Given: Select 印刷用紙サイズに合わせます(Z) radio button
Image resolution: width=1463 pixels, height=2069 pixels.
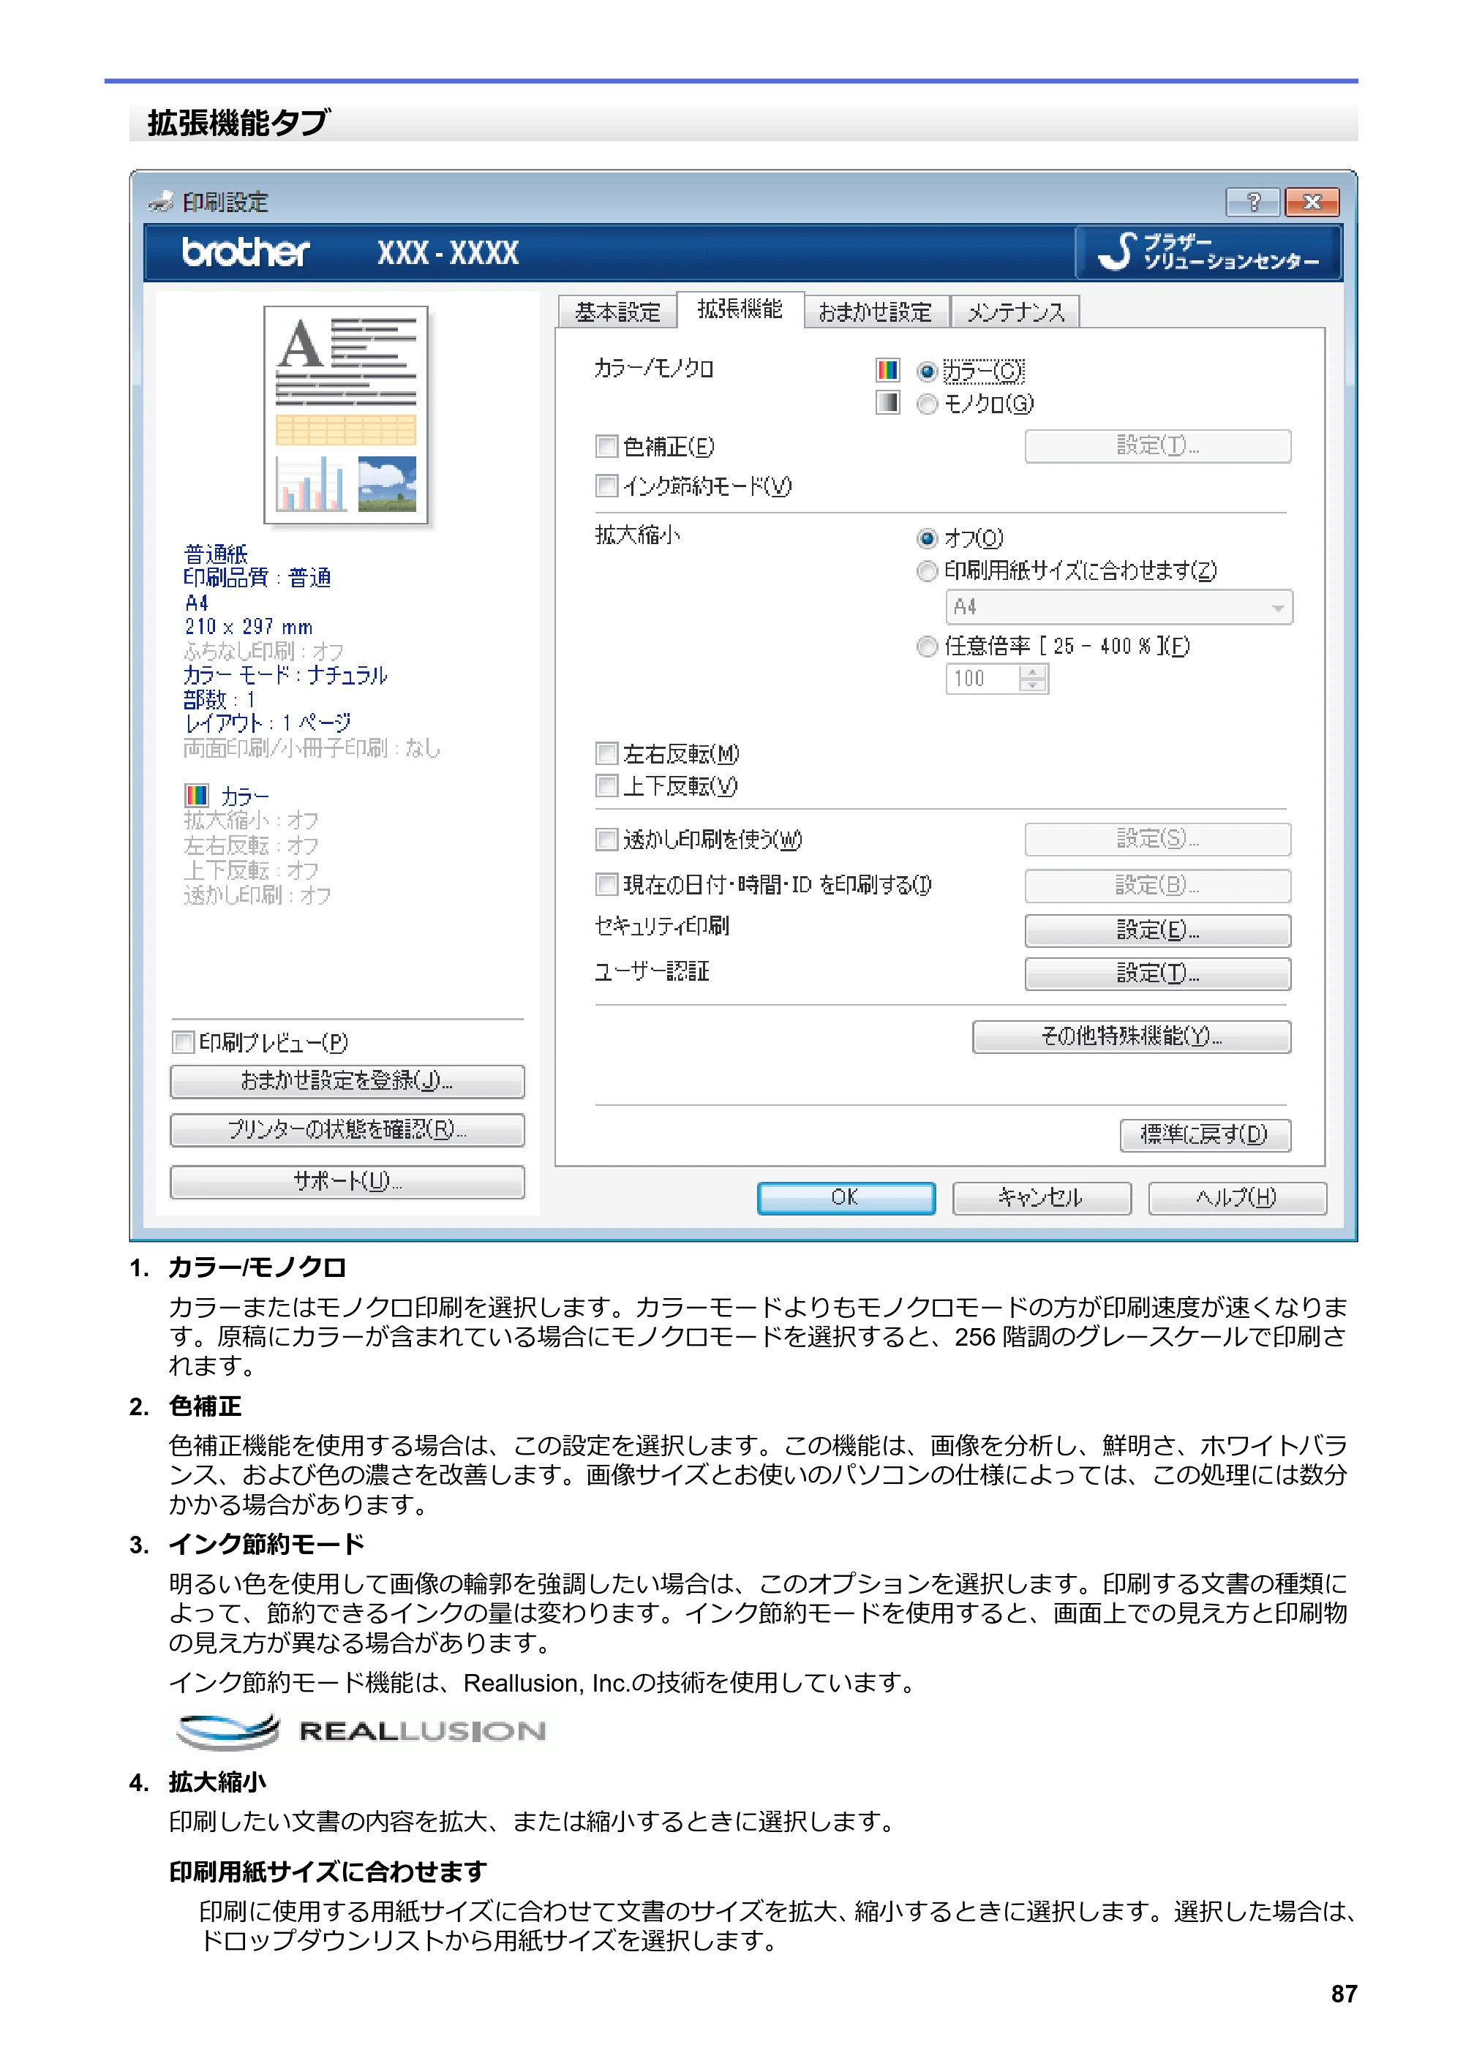Looking at the screenshot, I should pos(927,571).
